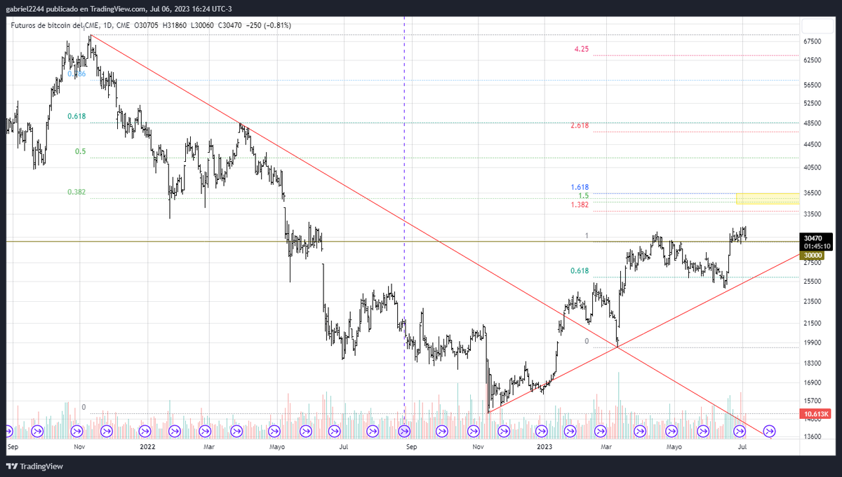This screenshot has width=842, height=477.
Task: Click 18300 on the price axis
Action: [814, 364]
